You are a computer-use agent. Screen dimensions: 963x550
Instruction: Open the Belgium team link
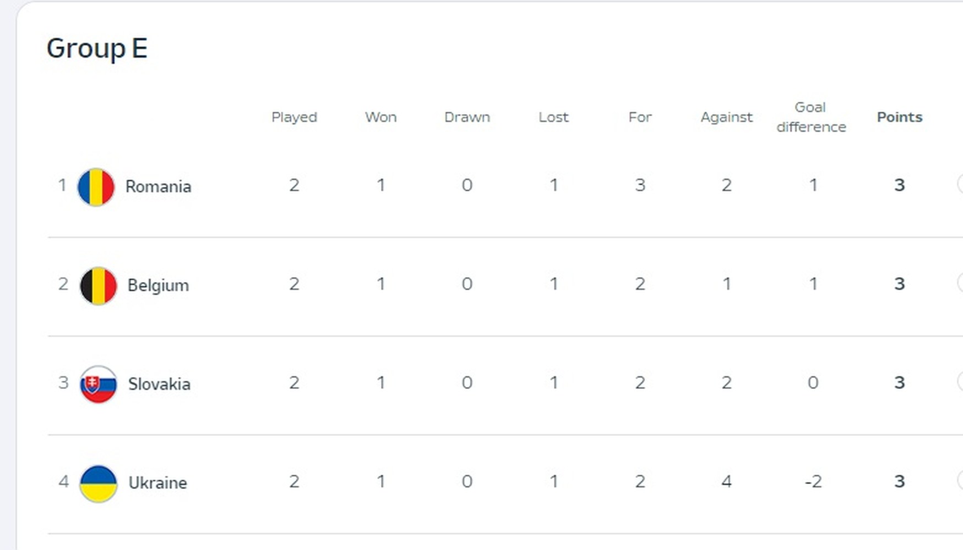pos(158,285)
